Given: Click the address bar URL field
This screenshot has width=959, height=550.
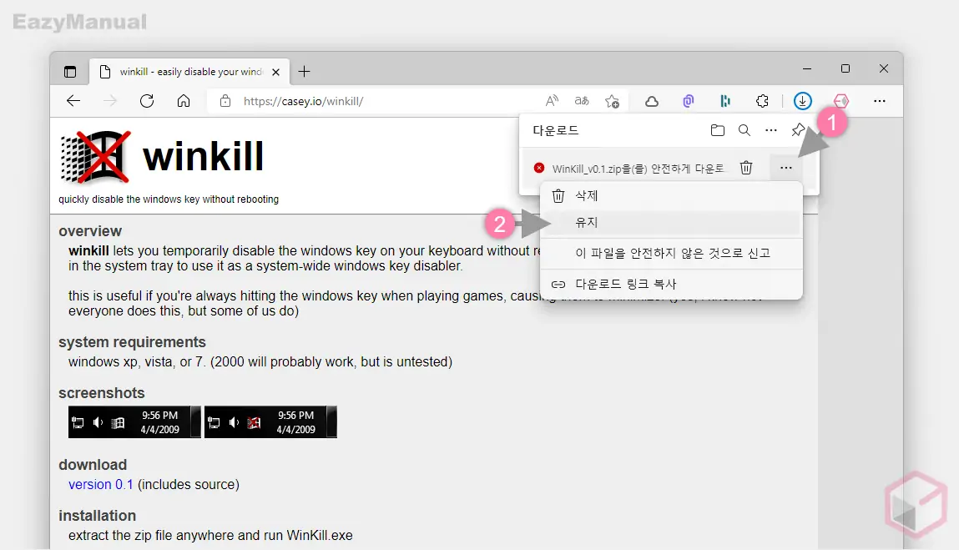Looking at the screenshot, I should coord(376,101).
